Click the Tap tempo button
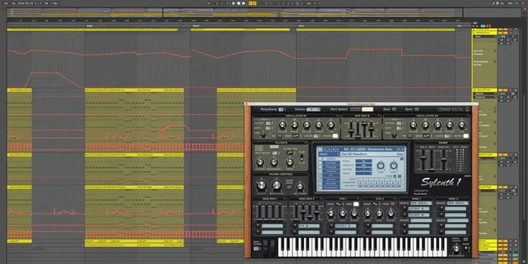 coord(14,3)
